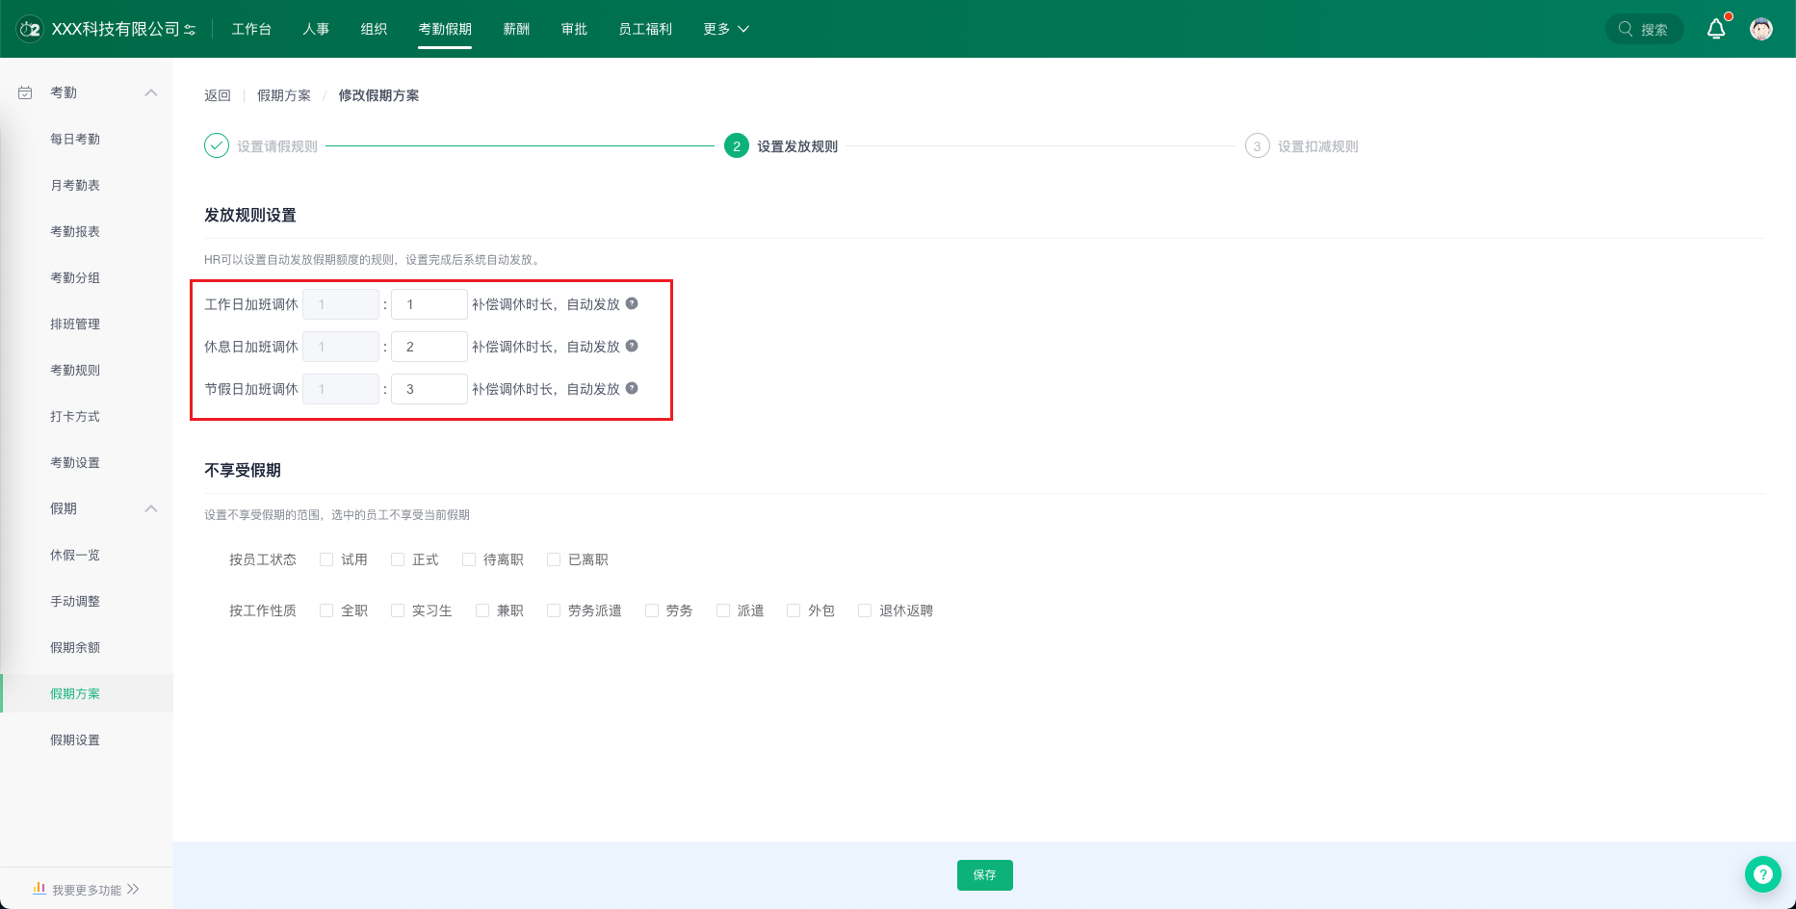Click the search magnifier icon

coord(1626,29)
